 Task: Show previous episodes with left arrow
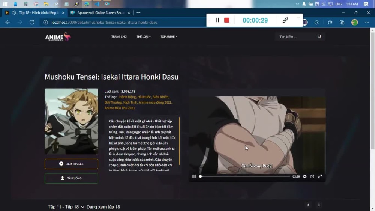click(x=308, y=205)
